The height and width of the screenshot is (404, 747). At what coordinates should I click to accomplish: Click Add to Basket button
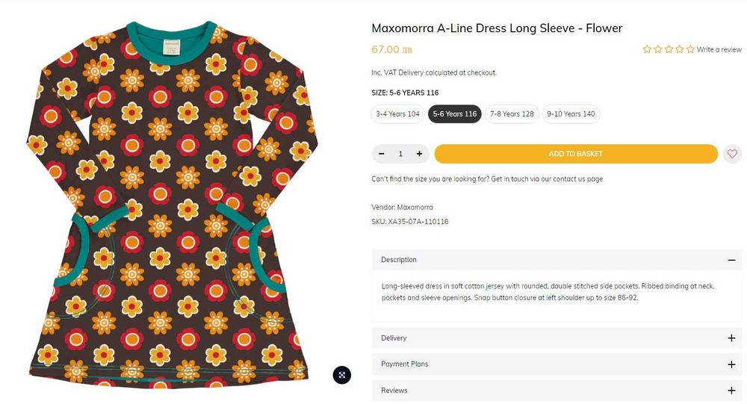[575, 154]
